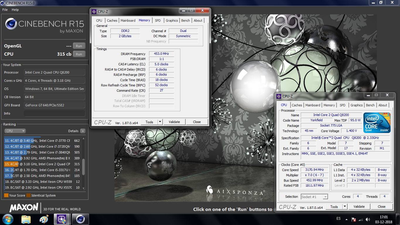Open Memory tab in lower CPU-Z window

tap(329, 105)
